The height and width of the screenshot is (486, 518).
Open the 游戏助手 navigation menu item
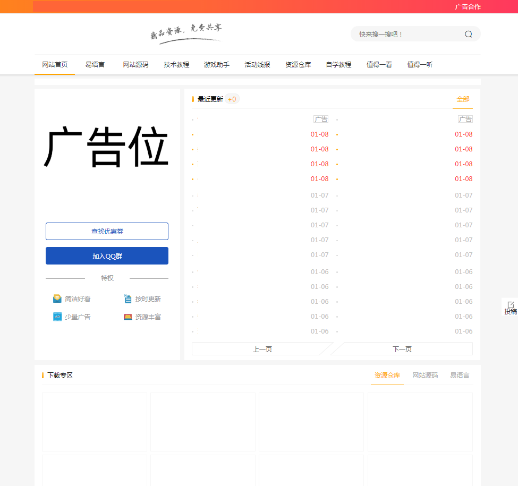216,64
